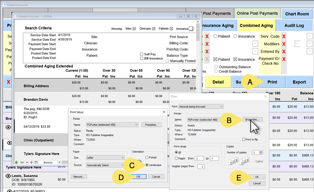The height and width of the screenshot is (192, 314).
Task: Click the Export button
Action: click(299, 82)
